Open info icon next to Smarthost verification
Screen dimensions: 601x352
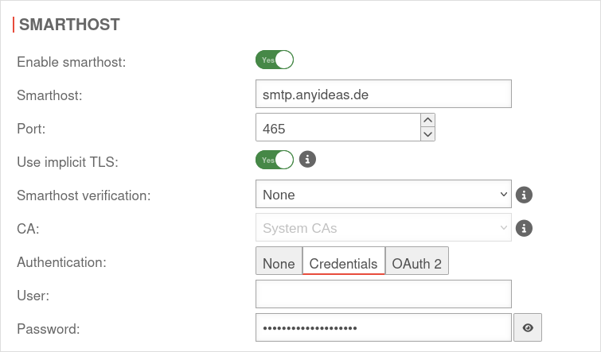click(523, 195)
